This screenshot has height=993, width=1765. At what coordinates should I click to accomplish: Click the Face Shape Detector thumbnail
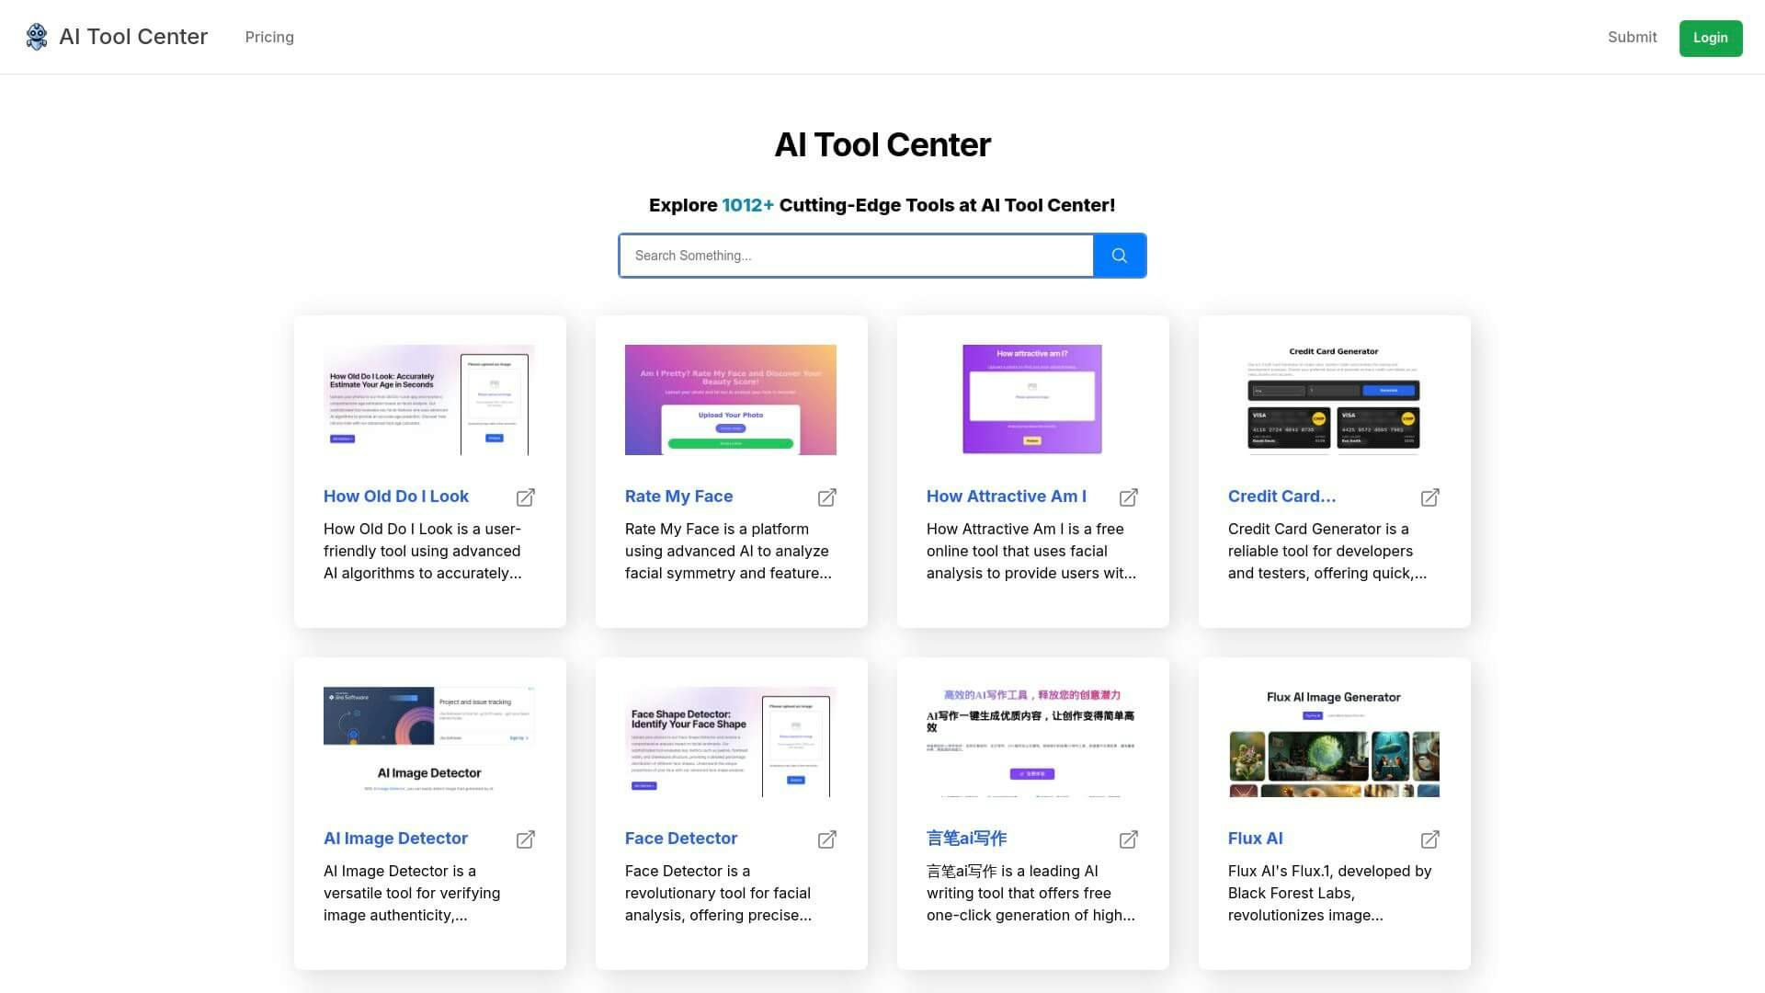731,742
